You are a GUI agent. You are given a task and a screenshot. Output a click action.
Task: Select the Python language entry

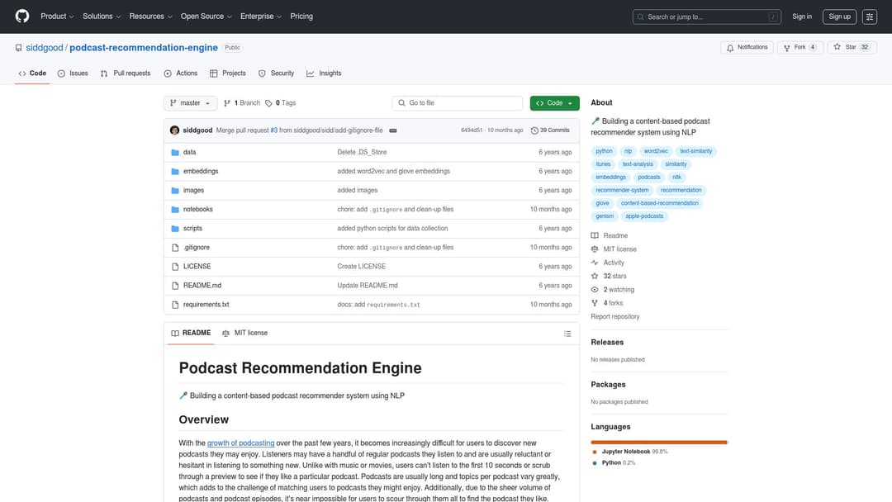[x=614, y=462]
